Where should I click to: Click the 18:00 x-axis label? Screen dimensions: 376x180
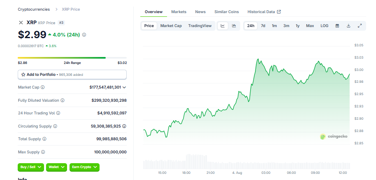point(186,173)
